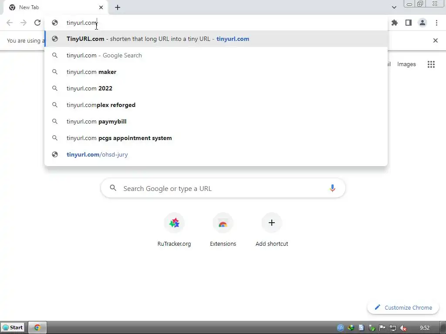Dismiss the info bar with X
The width and height of the screenshot is (446, 334).
click(x=435, y=40)
